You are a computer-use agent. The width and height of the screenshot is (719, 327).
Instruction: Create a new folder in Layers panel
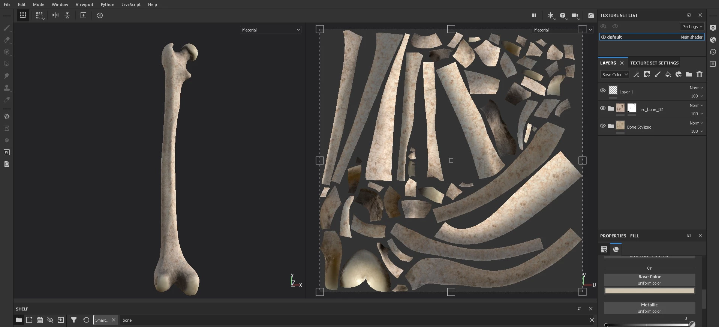[x=689, y=74]
